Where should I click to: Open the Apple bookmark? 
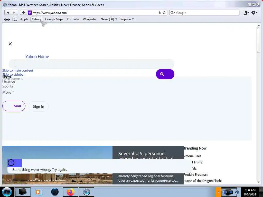24,19
